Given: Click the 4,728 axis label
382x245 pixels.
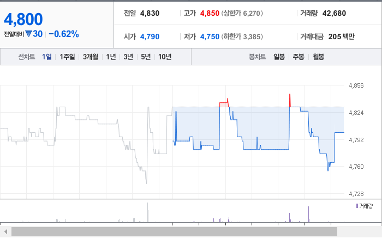Looking at the screenshot, I should (356, 194).
